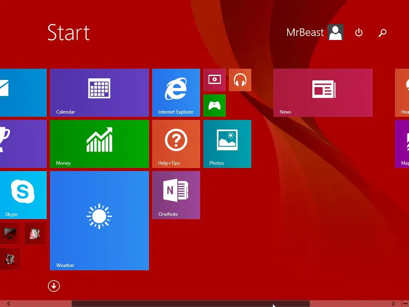Open the Video app small tile

pos(214,80)
